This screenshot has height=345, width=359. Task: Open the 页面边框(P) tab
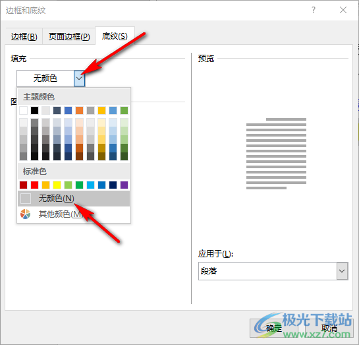tap(69, 37)
